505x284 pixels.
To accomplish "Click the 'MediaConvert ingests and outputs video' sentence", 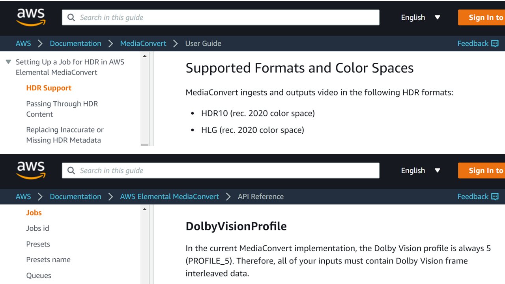I will [319, 93].
